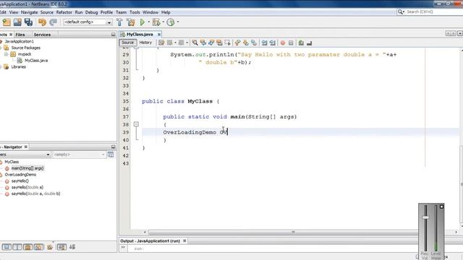Select Source Packages in project tree

[26, 48]
